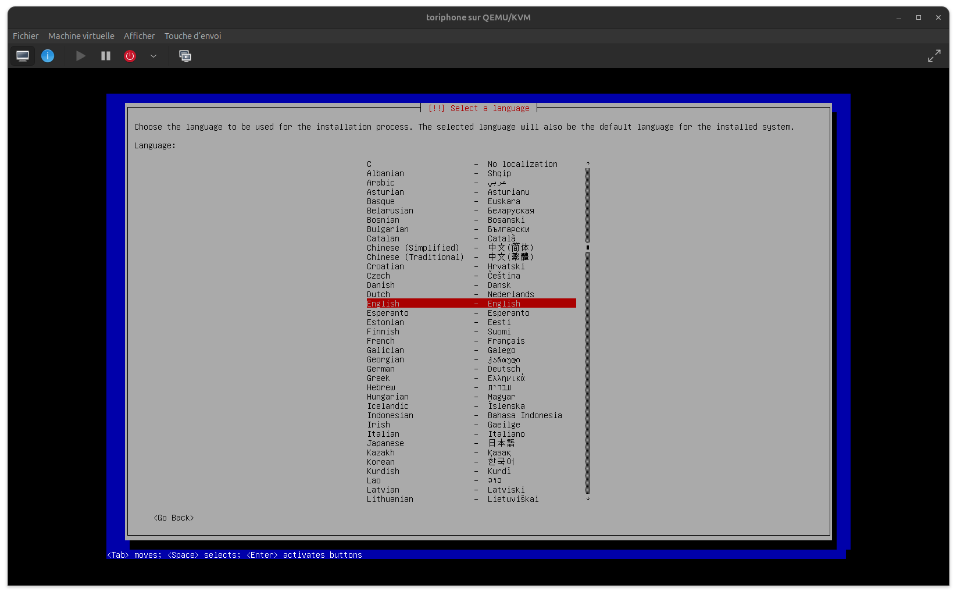Viewport: 957px width, 595px height.
Task: Show virtual machine details info icon
Action: 48,56
